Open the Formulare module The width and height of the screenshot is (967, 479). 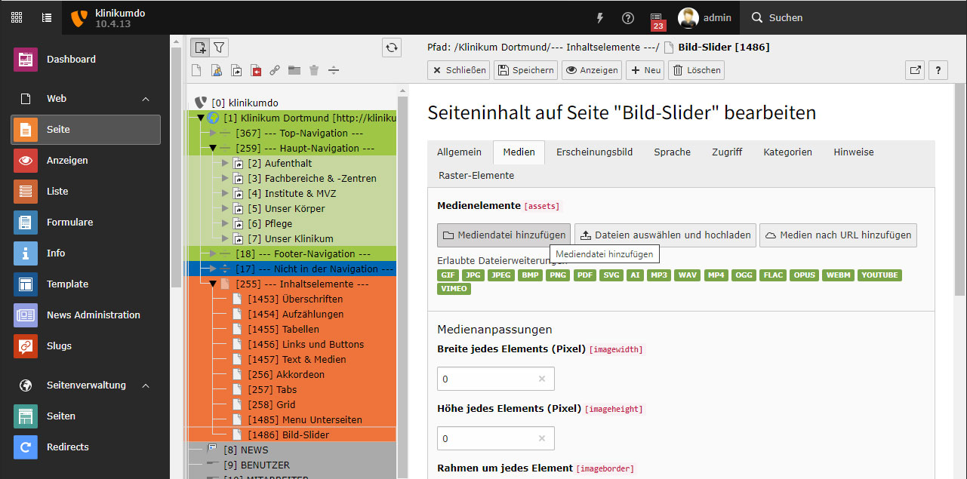85,222
